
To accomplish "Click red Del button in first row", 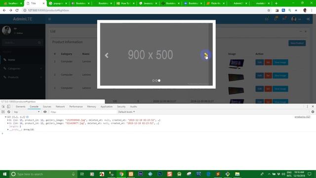I will pyautogui.click(x=268, y=62).
